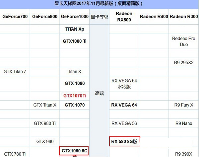Select the RX 580 8G版 cell
Screen dimensions: 199x157
pos(124,141)
